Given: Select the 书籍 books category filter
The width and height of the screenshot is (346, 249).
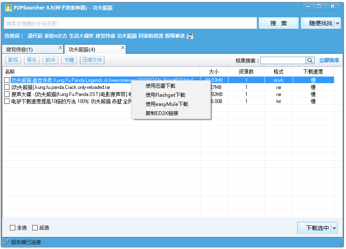Looking at the screenshot, I should tap(69, 60).
